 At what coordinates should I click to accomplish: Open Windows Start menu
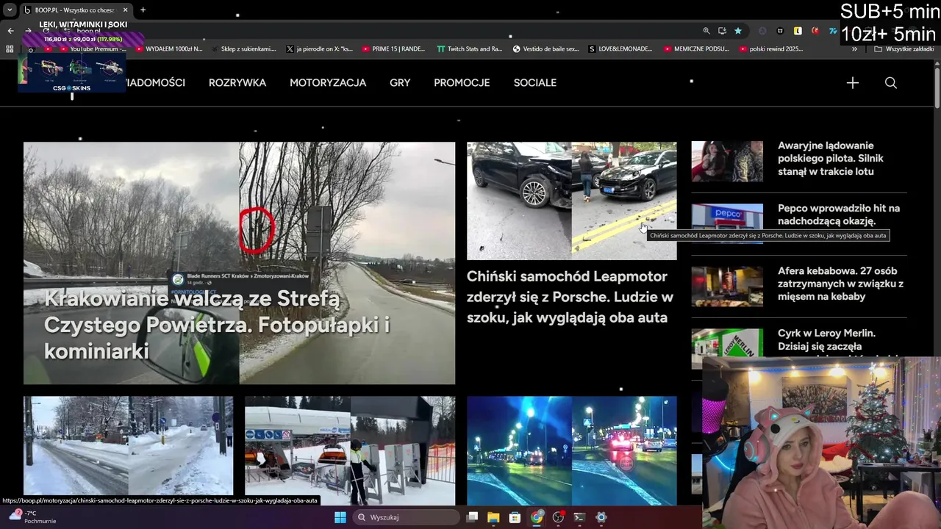[340, 517]
